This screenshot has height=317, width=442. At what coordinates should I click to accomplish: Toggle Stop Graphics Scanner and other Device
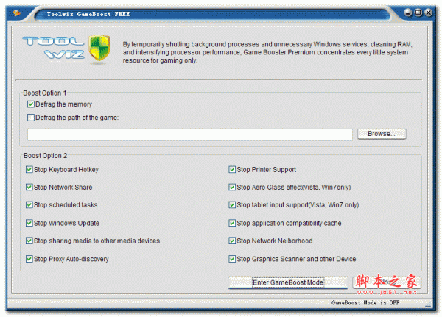[232, 259]
